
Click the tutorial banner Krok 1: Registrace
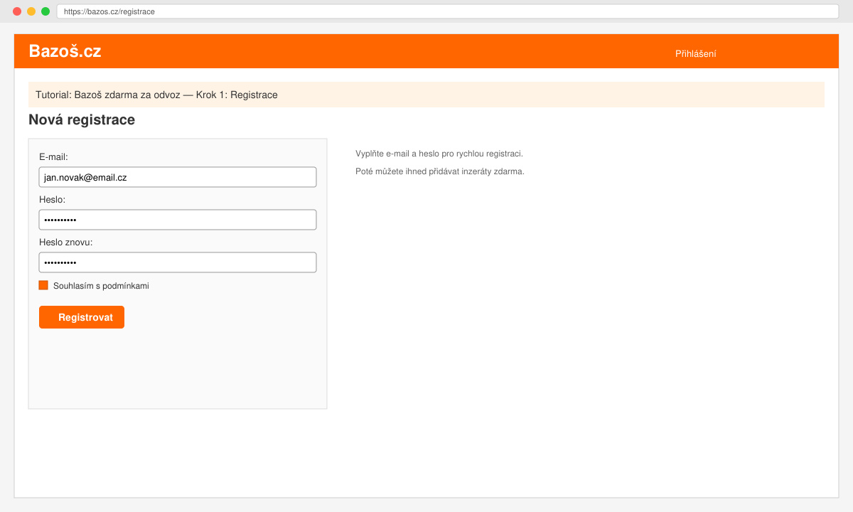click(x=426, y=95)
